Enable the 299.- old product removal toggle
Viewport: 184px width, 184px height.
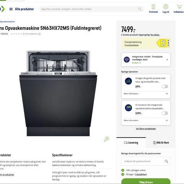[x=165, y=87]
